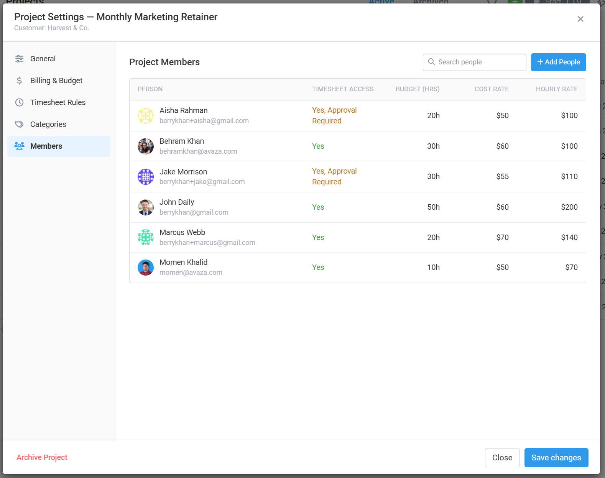The height and width of the screenshot is (478, 605).
Task: Select the name Jake Morrison
Action: pos(183,172)
